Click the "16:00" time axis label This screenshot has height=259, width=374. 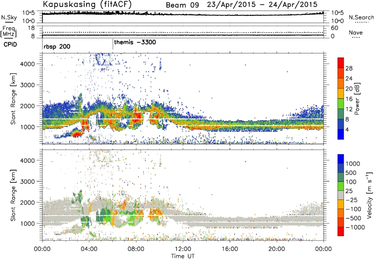pyautogui.click(x=230, y=249)
